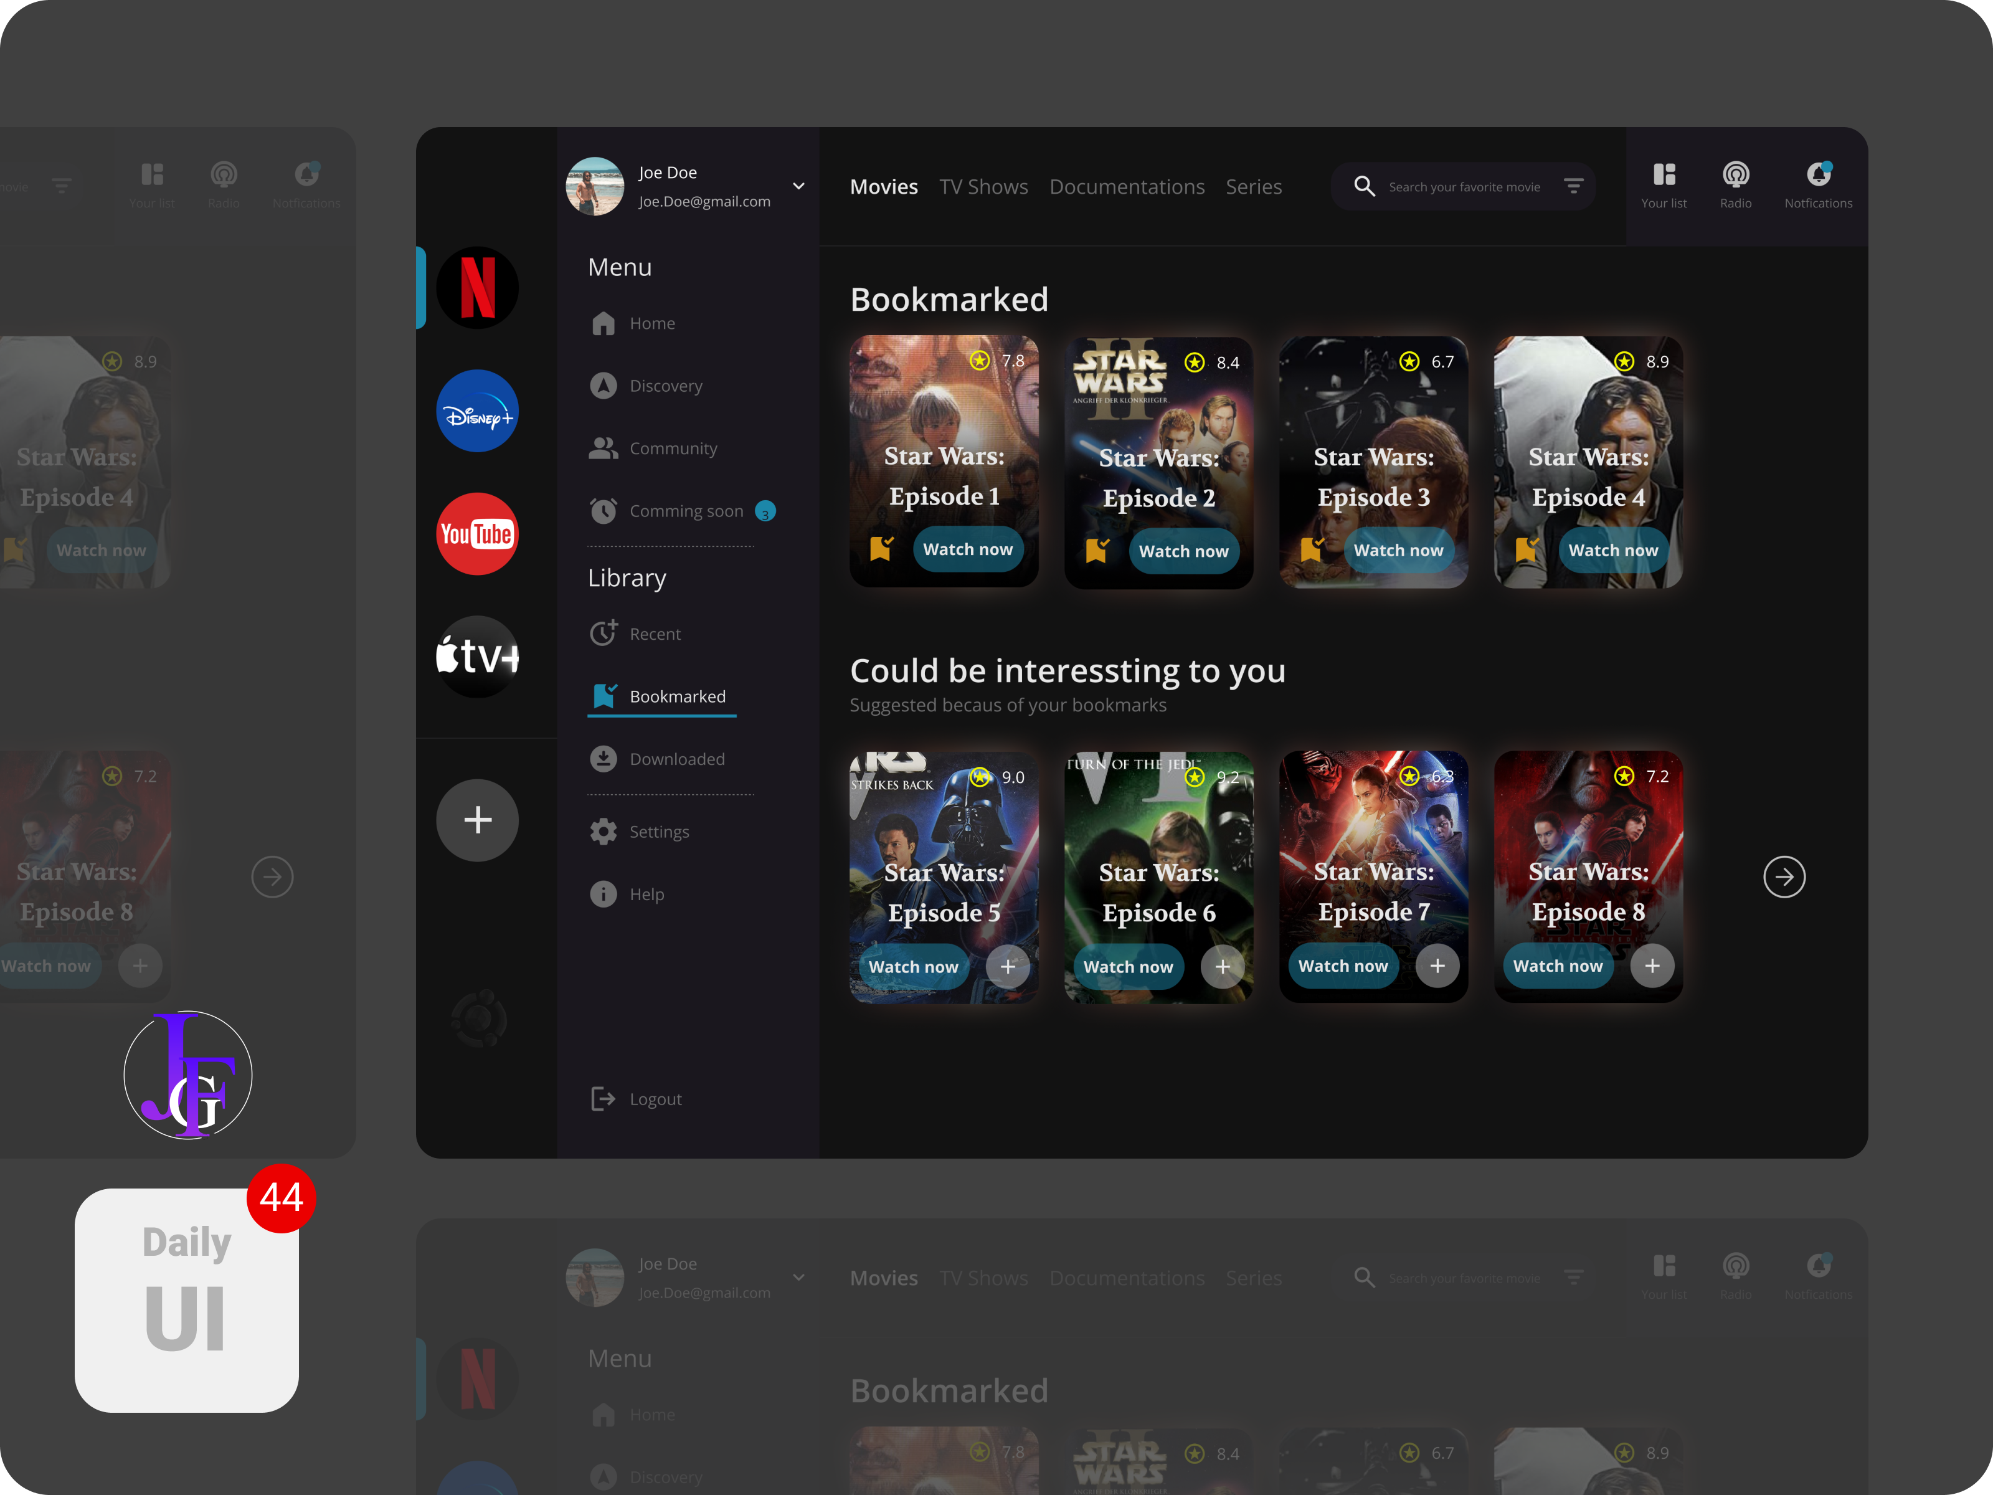Click the search filter icon
Screen dimensions: 1993x1495
(x=1573, y=186)
